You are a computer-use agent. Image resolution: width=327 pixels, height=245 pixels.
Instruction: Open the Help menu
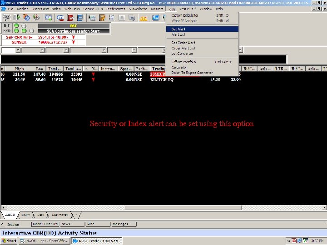click(x=219, y=9)
